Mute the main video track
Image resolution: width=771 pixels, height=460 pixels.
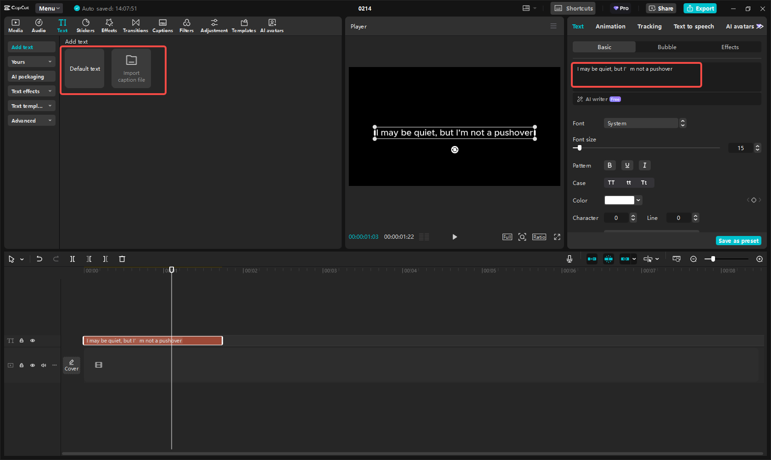(44, 365)
